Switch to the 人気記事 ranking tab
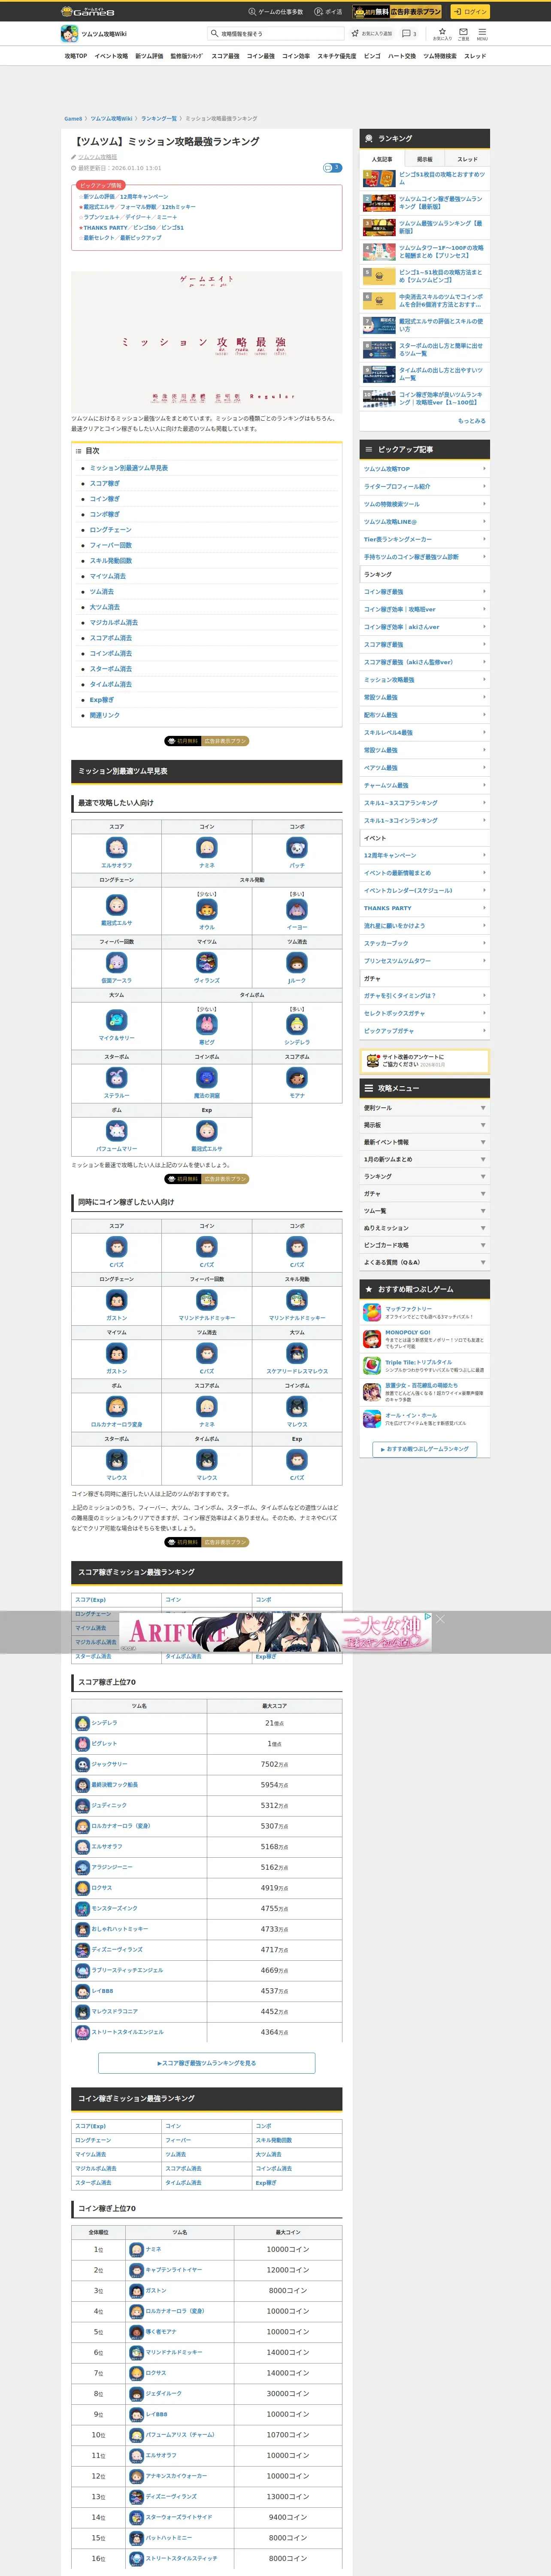Viewport: 551px width, 2576px height. coord(382,159)
